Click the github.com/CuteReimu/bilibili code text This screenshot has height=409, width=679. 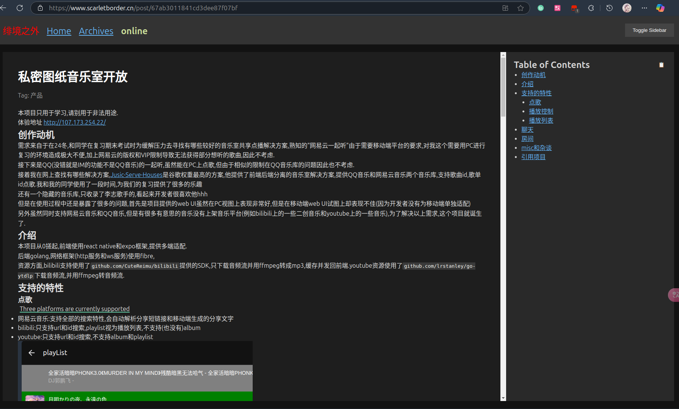135,266
